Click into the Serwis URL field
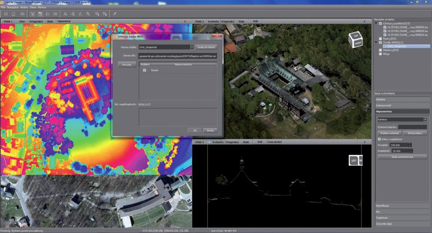 coord(178,56)
